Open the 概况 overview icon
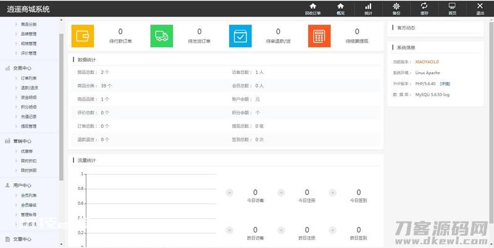Screen dimensions: 494x248 point(340,9)
